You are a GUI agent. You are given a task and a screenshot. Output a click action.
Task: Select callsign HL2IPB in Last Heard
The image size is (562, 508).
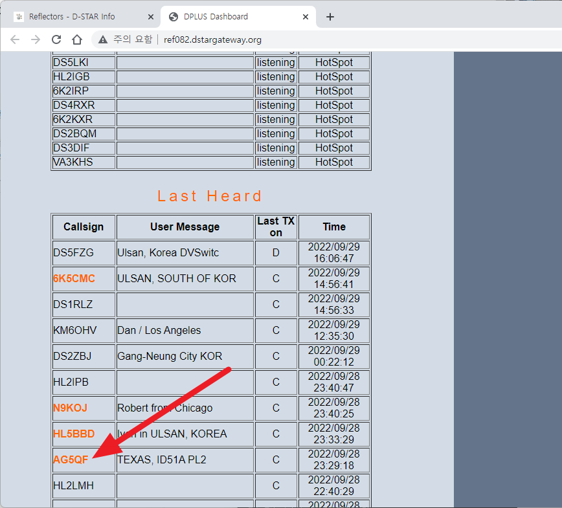coord(71,382)
